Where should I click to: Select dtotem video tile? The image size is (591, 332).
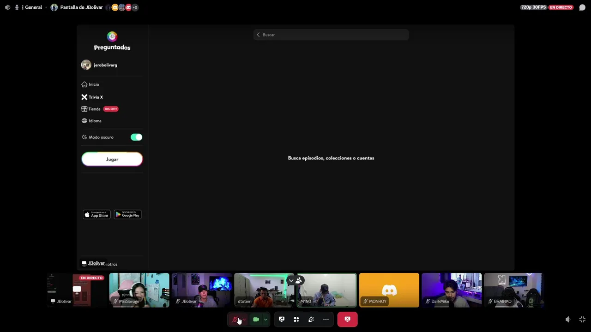pyautogui.click(x=264, y=290)
